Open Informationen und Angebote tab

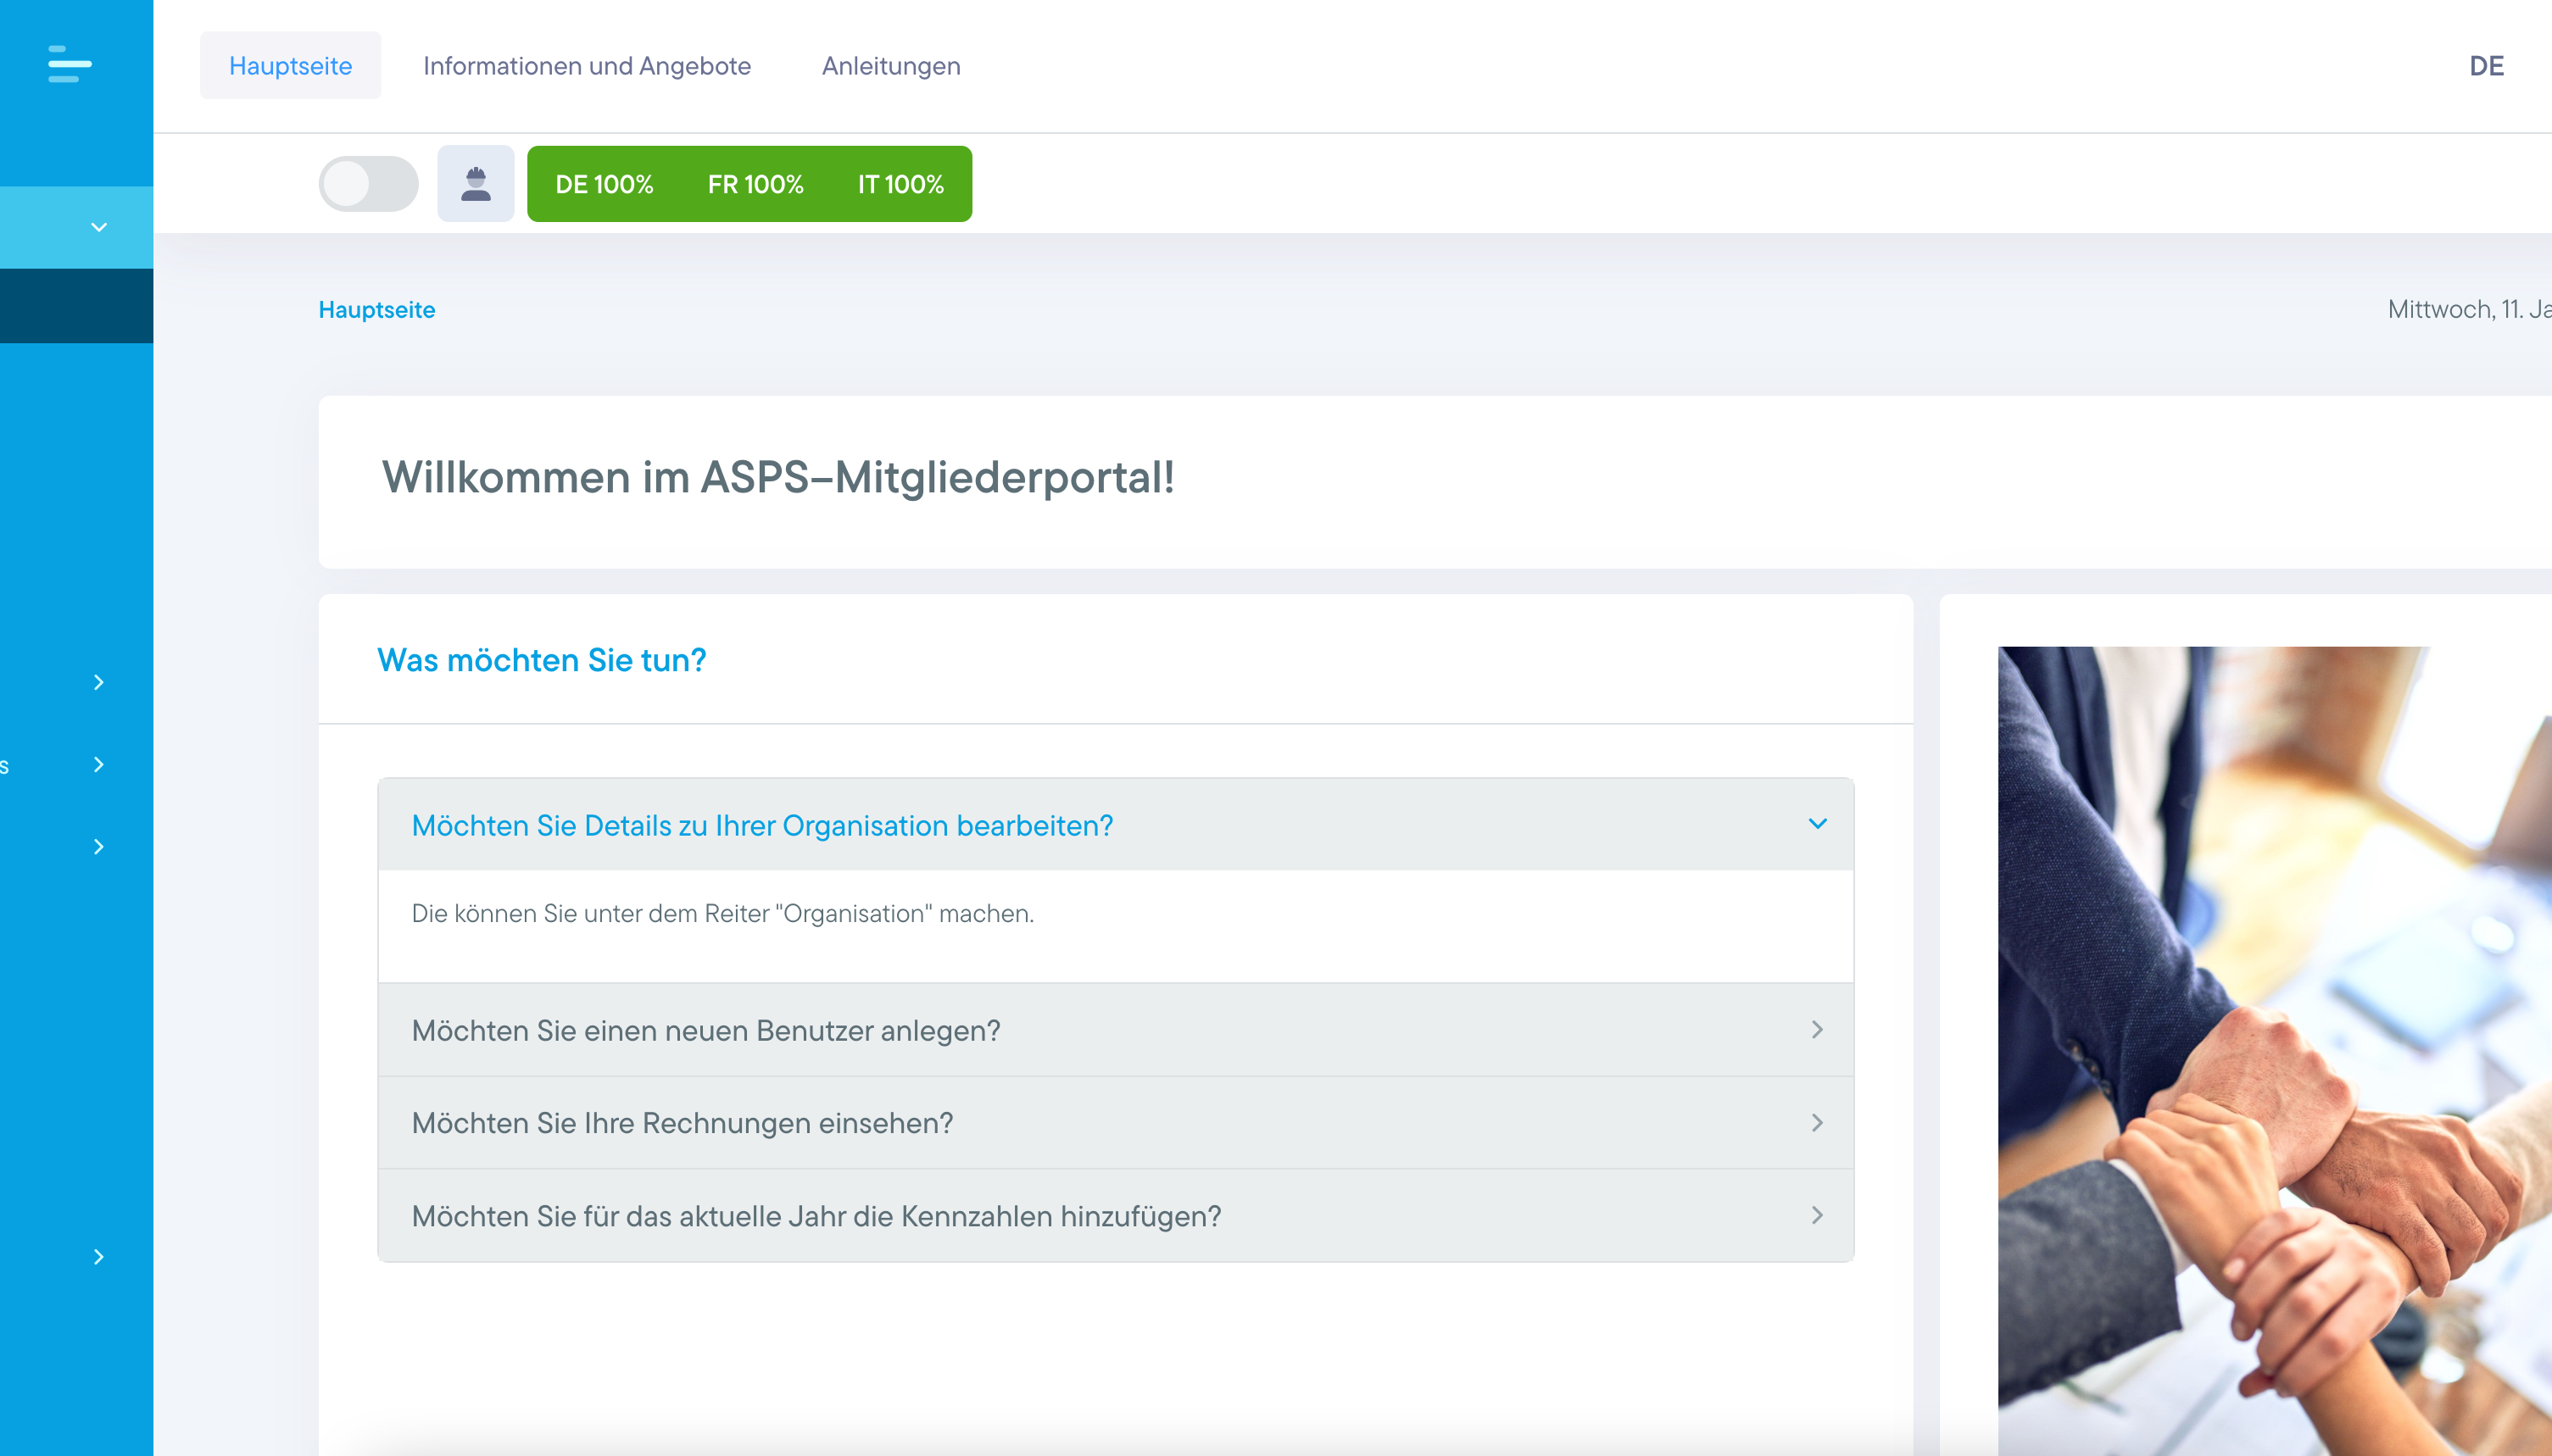point(586,66)
